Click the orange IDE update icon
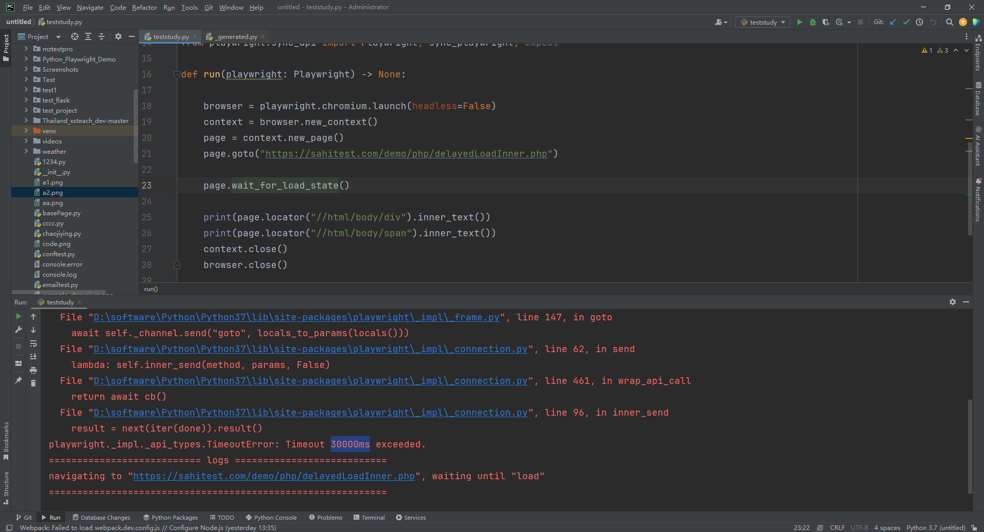984x532 pixels. 963,22
